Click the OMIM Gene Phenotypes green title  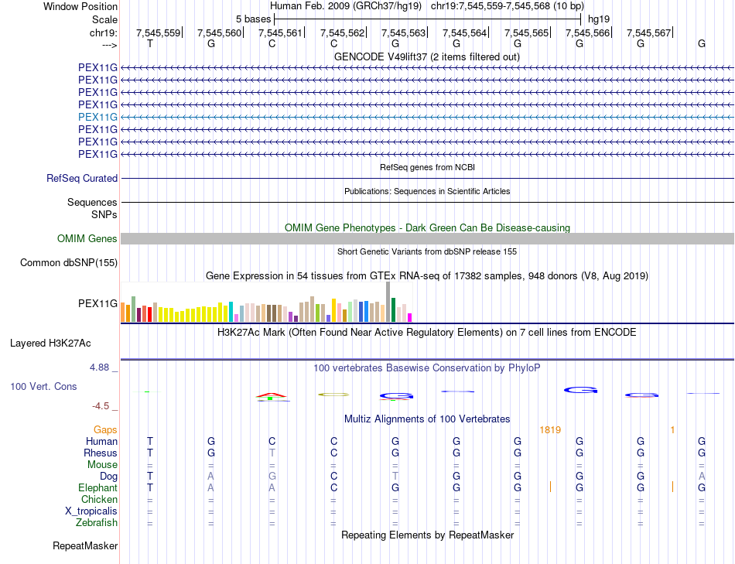426,227
